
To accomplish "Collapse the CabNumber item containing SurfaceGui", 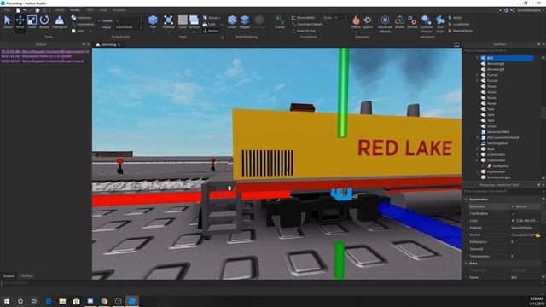I will (x=478, y=160).
